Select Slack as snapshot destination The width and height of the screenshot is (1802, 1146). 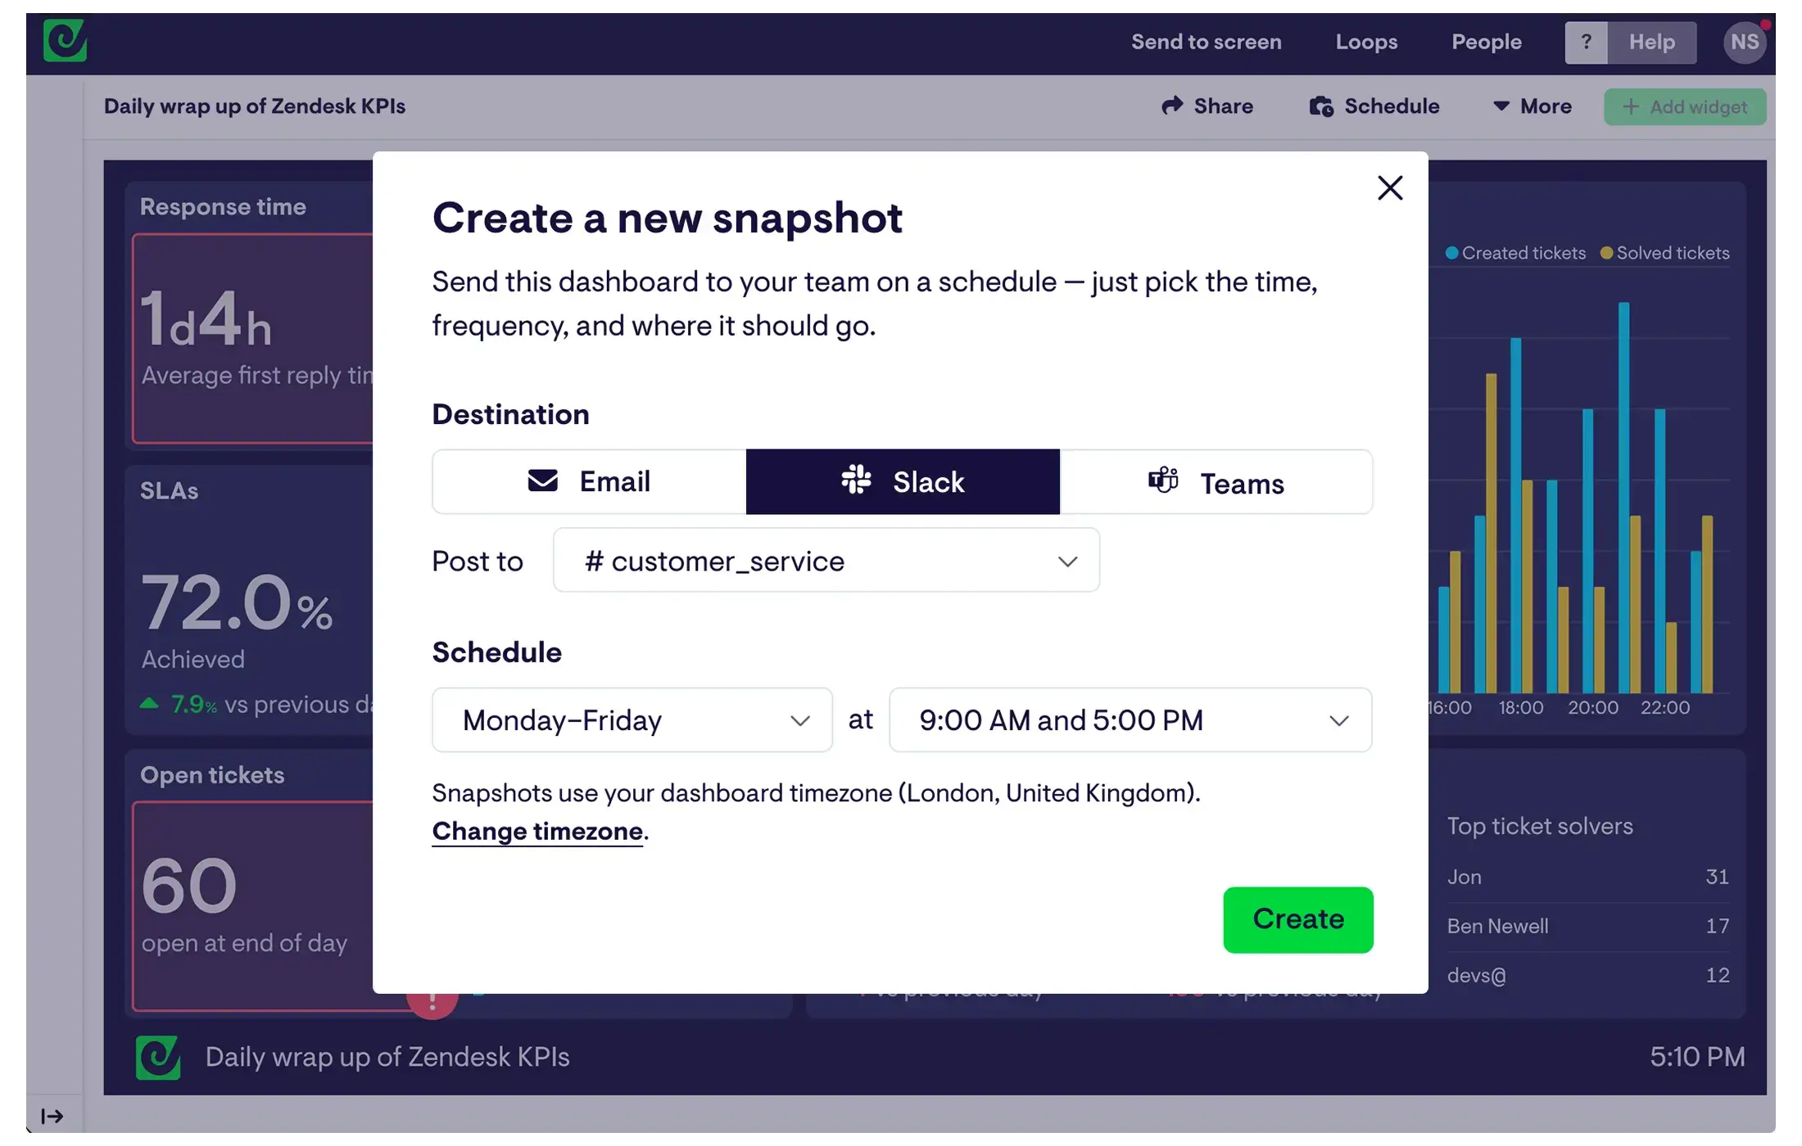(x=903, y=481)
